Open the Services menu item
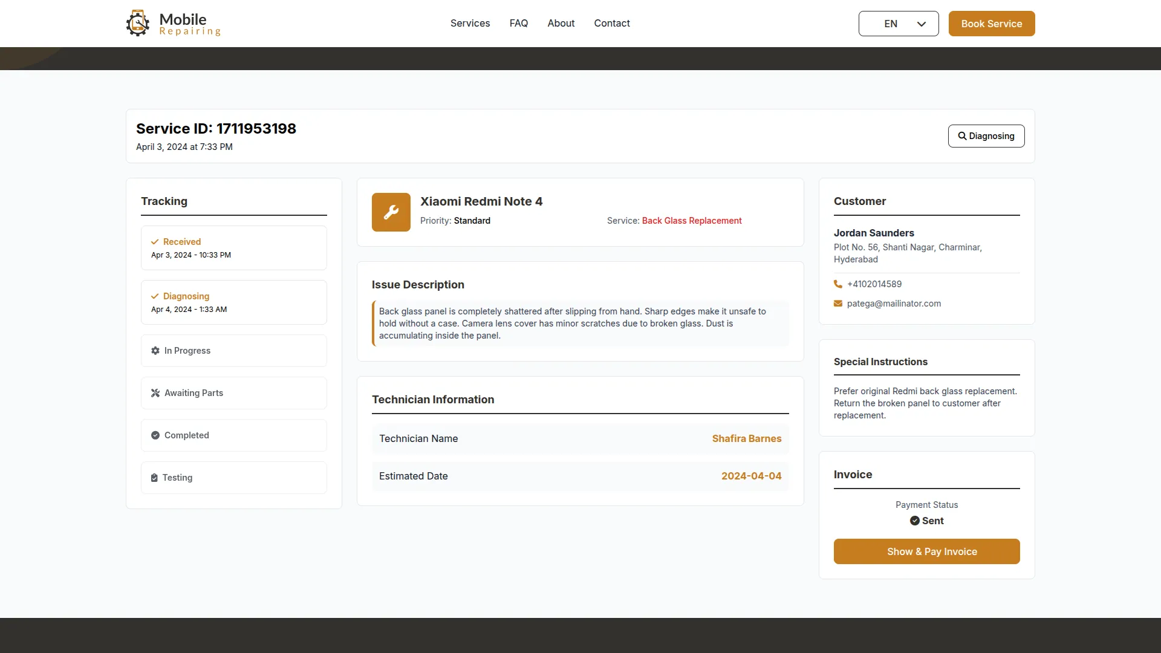 click(x=470, y=23)
